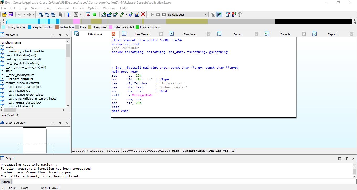
Task: Open the Lumina menu
Action: (78, 8)
